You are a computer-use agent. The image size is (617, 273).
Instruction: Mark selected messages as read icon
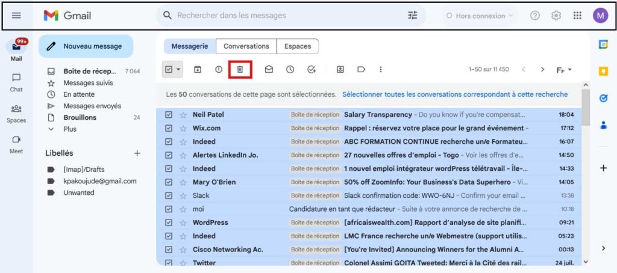[x=269, y=70]
